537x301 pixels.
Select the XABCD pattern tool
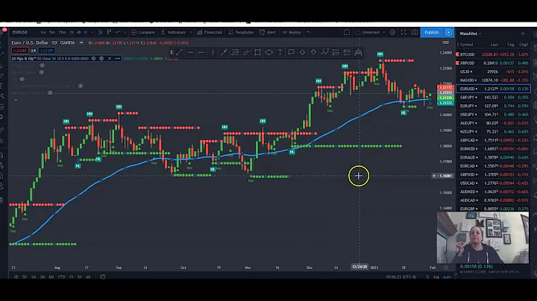[324, 52]
